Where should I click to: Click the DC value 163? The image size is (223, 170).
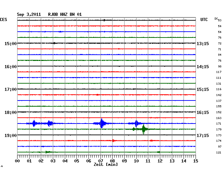coord(219,118)
